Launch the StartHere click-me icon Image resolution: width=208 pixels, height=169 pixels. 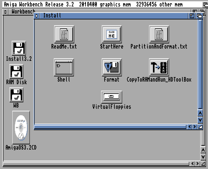111,34
